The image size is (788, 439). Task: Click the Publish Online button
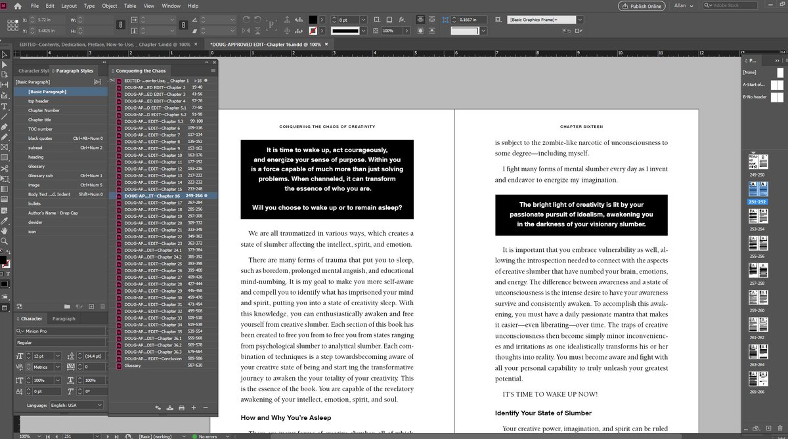click(x=642, y=6)
